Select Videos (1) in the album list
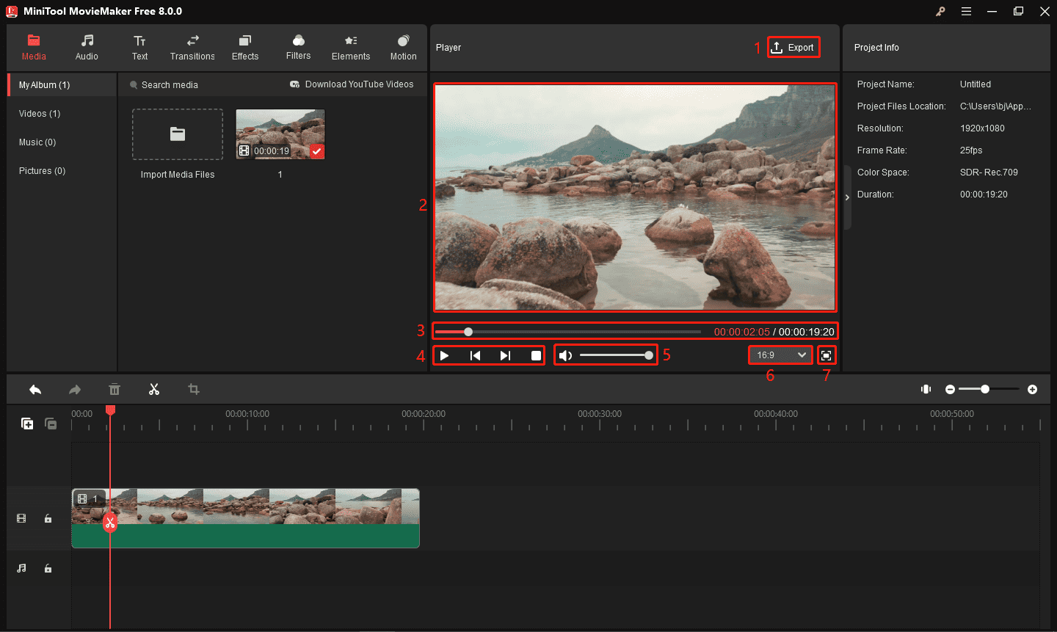Screen dimensions: 1057x632 [x=40, y=114]
